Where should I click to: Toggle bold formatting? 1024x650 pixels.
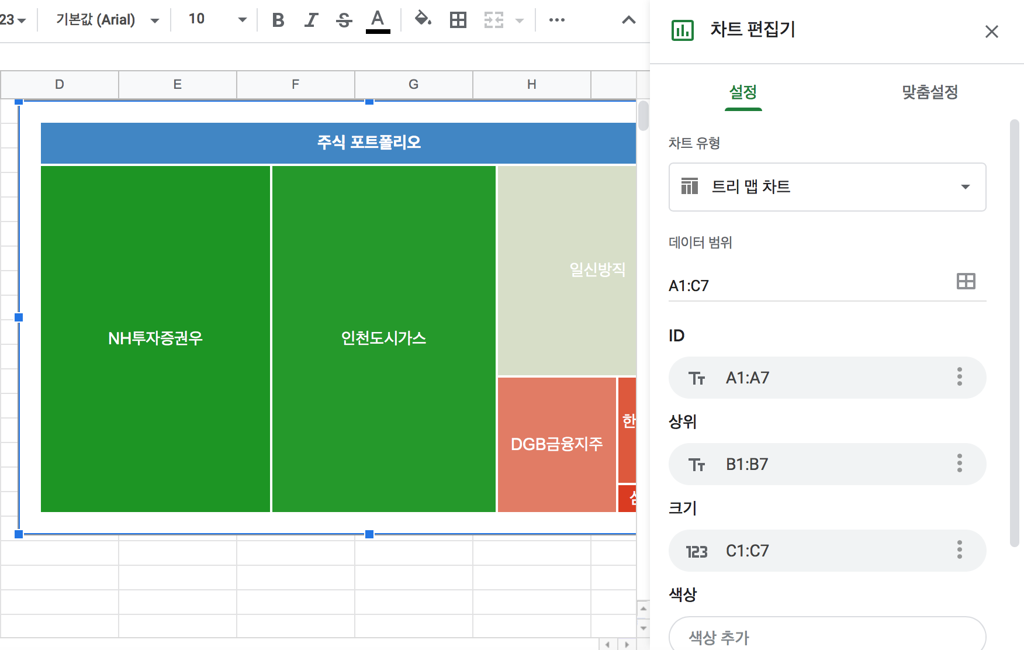(278, 20)
